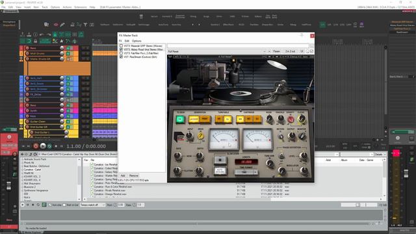Click green mute button on Keys track
Screen dimensions: 416x234
(68, 116)
